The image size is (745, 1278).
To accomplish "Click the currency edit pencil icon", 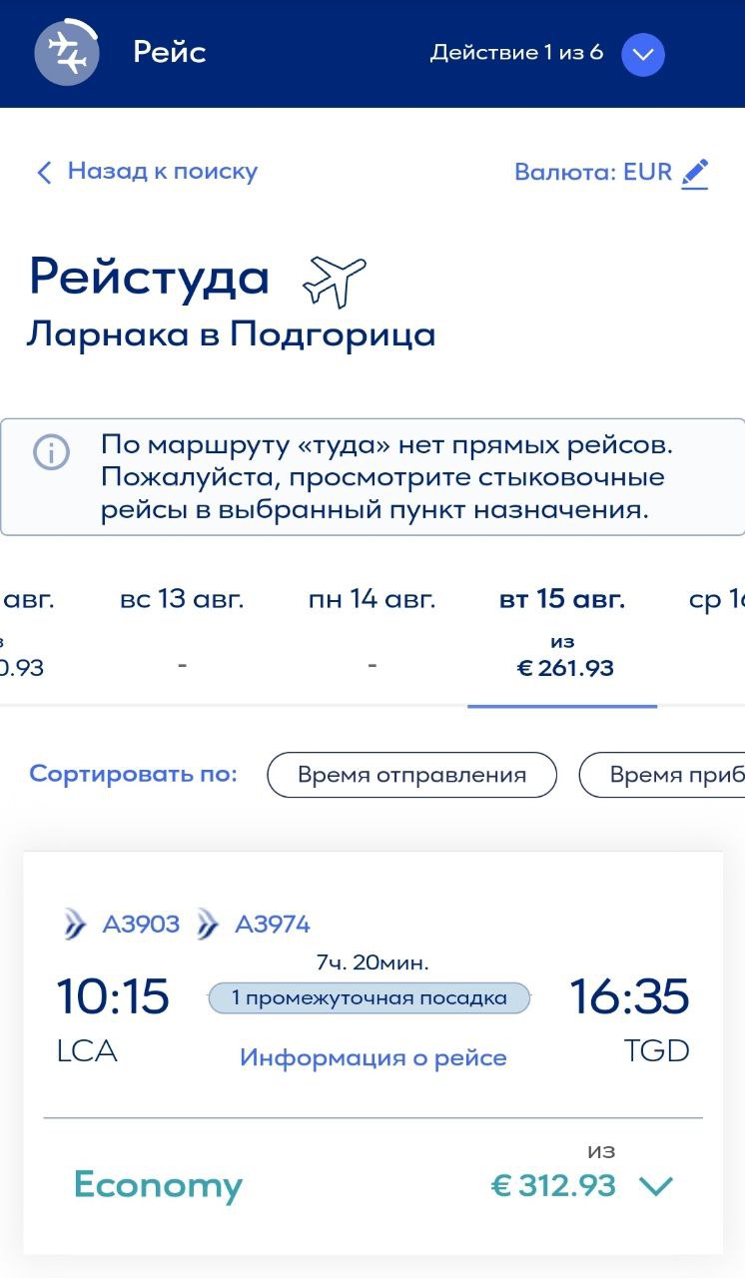I will [694, 173].
